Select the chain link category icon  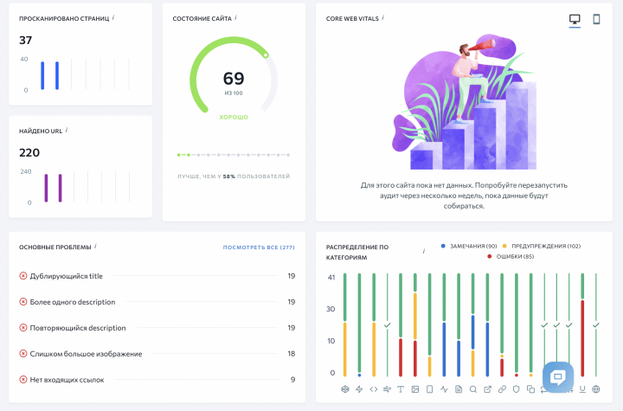(502, 389)
